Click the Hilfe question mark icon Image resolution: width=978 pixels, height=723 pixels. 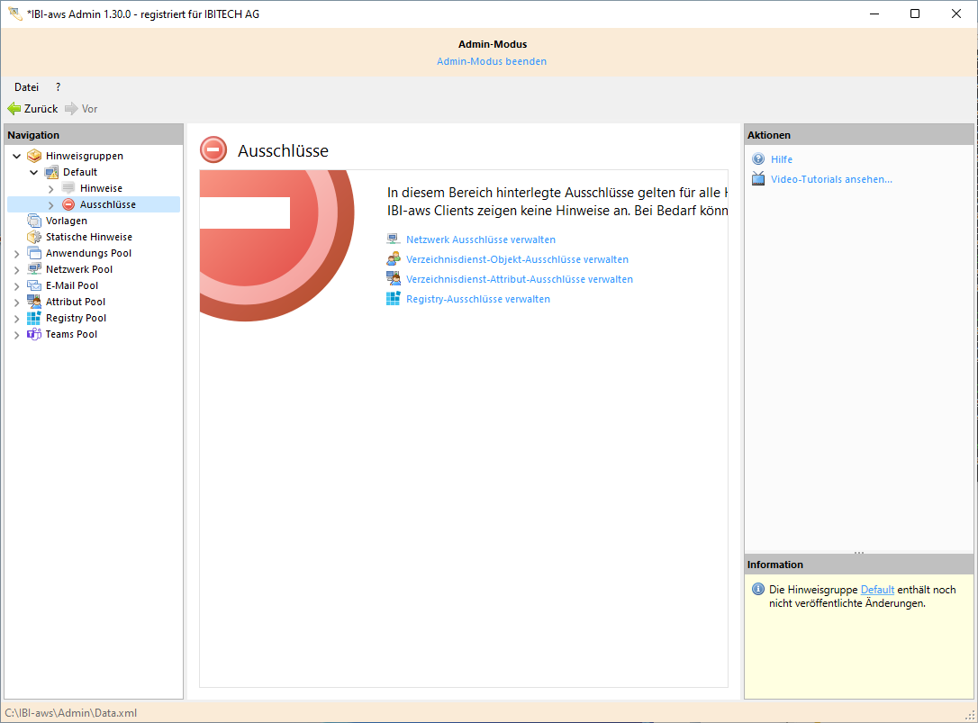(758, 159)
